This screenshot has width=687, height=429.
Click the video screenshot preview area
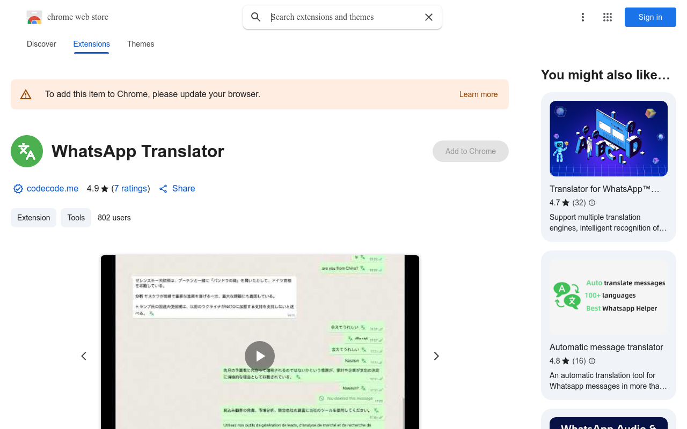260,342
